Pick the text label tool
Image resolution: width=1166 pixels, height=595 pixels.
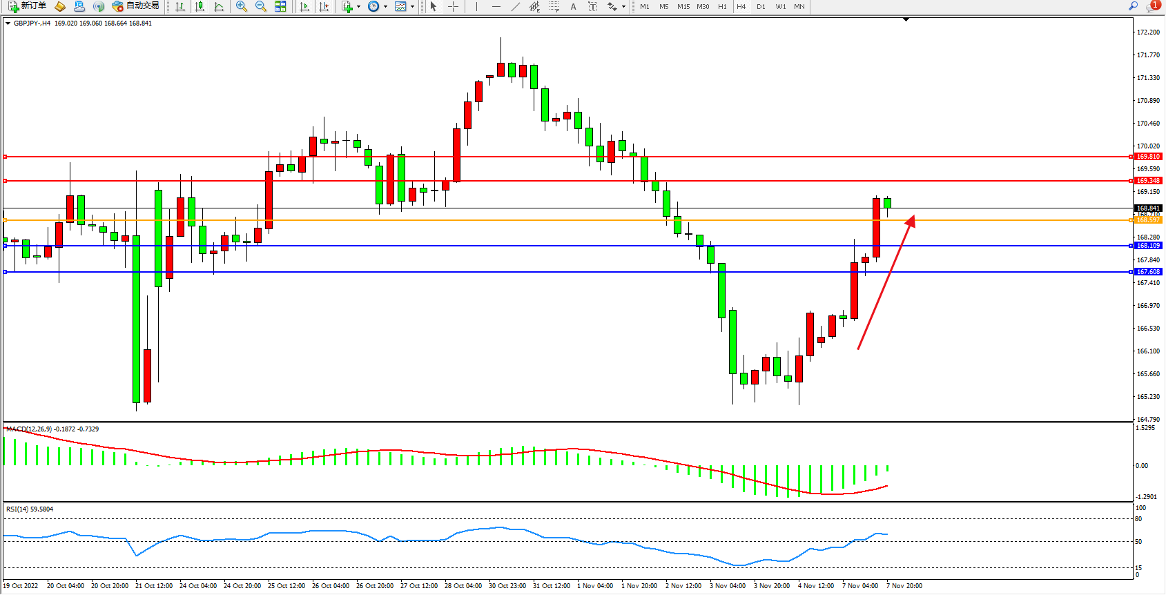pyautogui.click(x=573, y=6)
